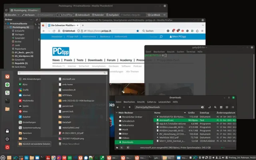This screenshot has width=256, height=160.
Task: Sort files by the Größe column header
Action: [191, 113]
